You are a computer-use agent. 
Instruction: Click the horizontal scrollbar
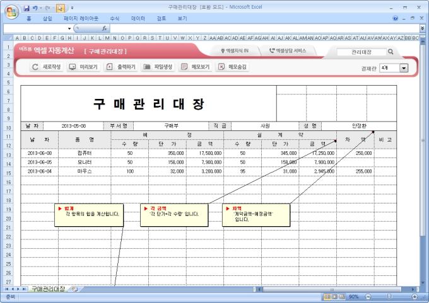332,289
